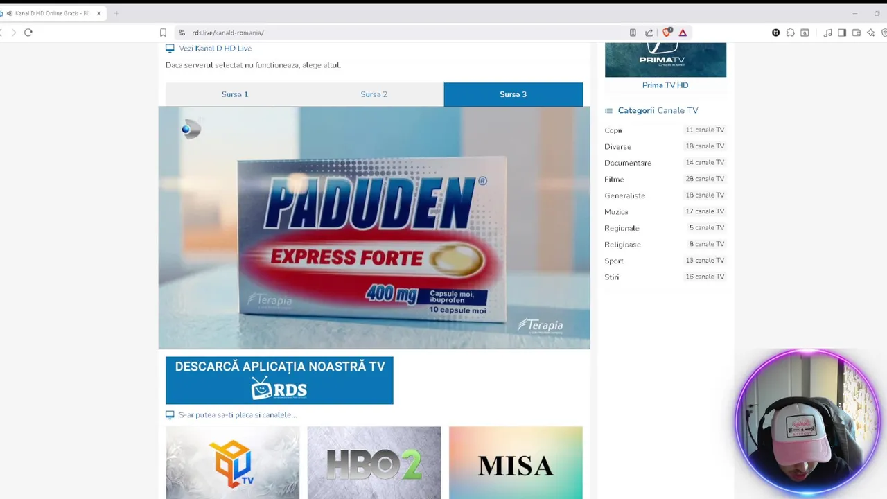
Task: Reload the page with the refresh icon
Action: (x=28, y=33)
